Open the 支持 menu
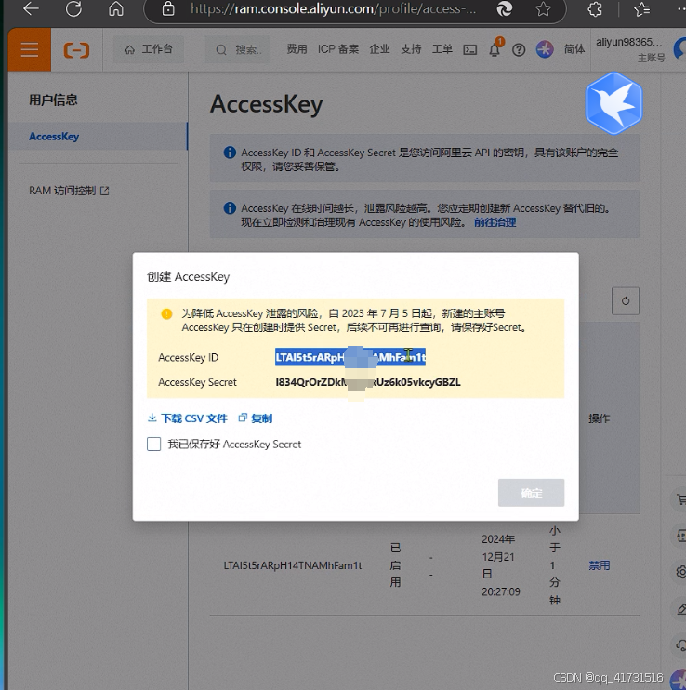Screen dimensions: 686x690 point(411,49)
